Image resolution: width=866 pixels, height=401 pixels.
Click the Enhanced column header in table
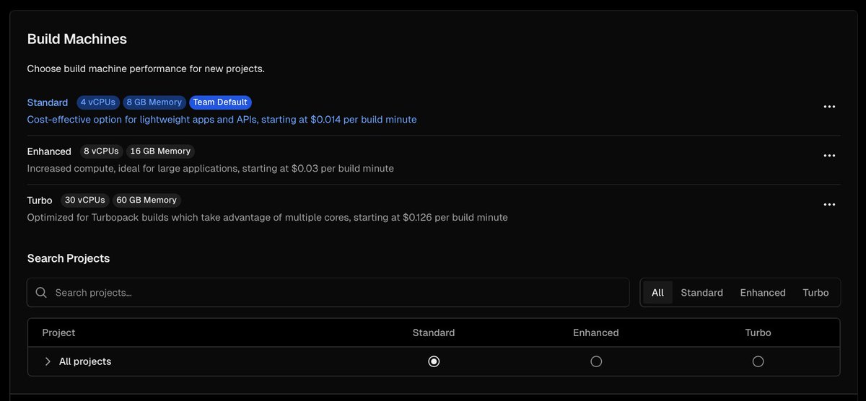pyautogui.click(x=596, y=333)
